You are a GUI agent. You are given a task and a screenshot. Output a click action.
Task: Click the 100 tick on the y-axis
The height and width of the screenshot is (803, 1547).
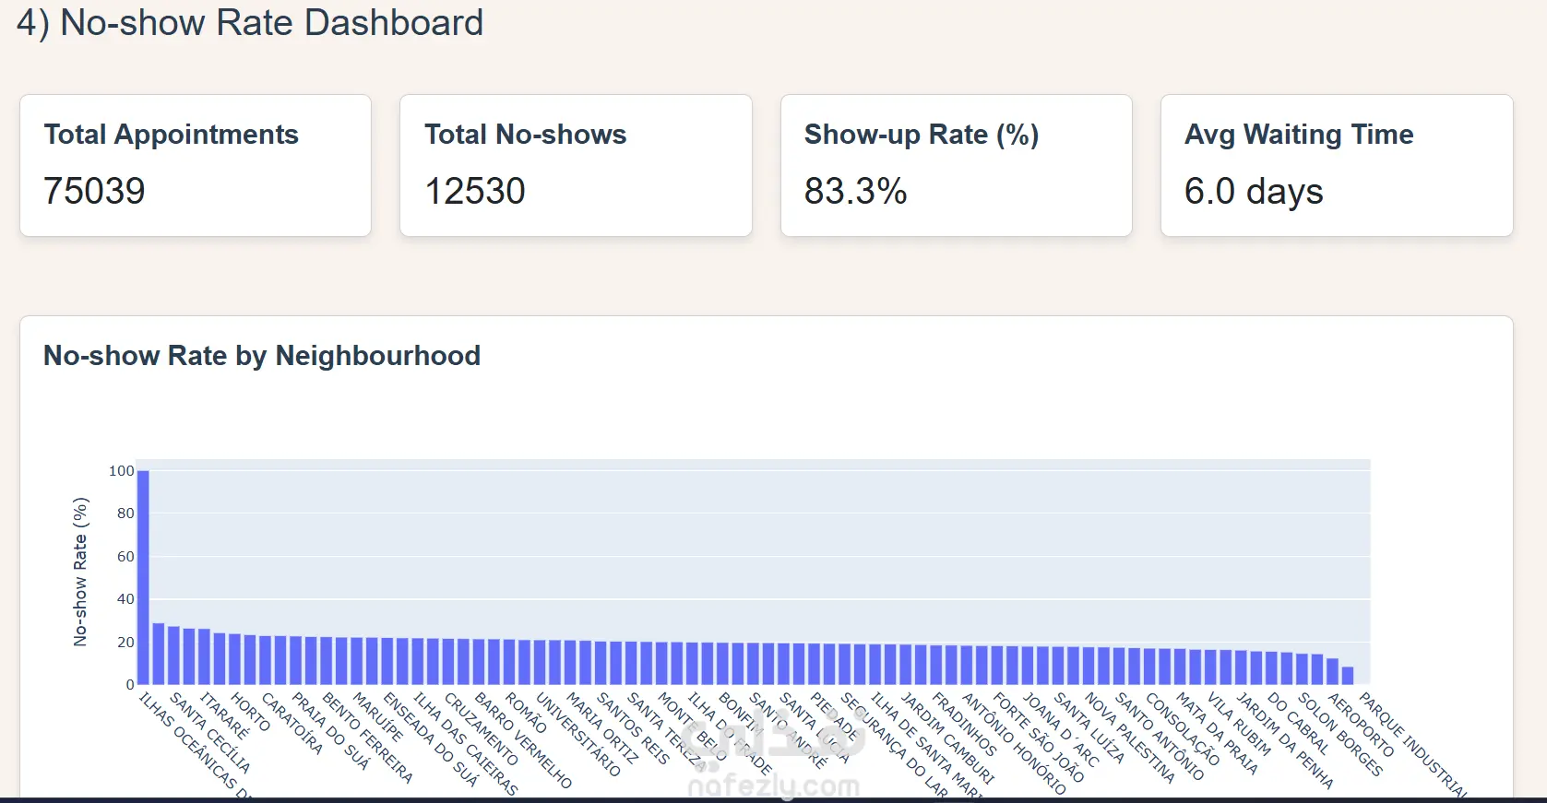[121, 471]
